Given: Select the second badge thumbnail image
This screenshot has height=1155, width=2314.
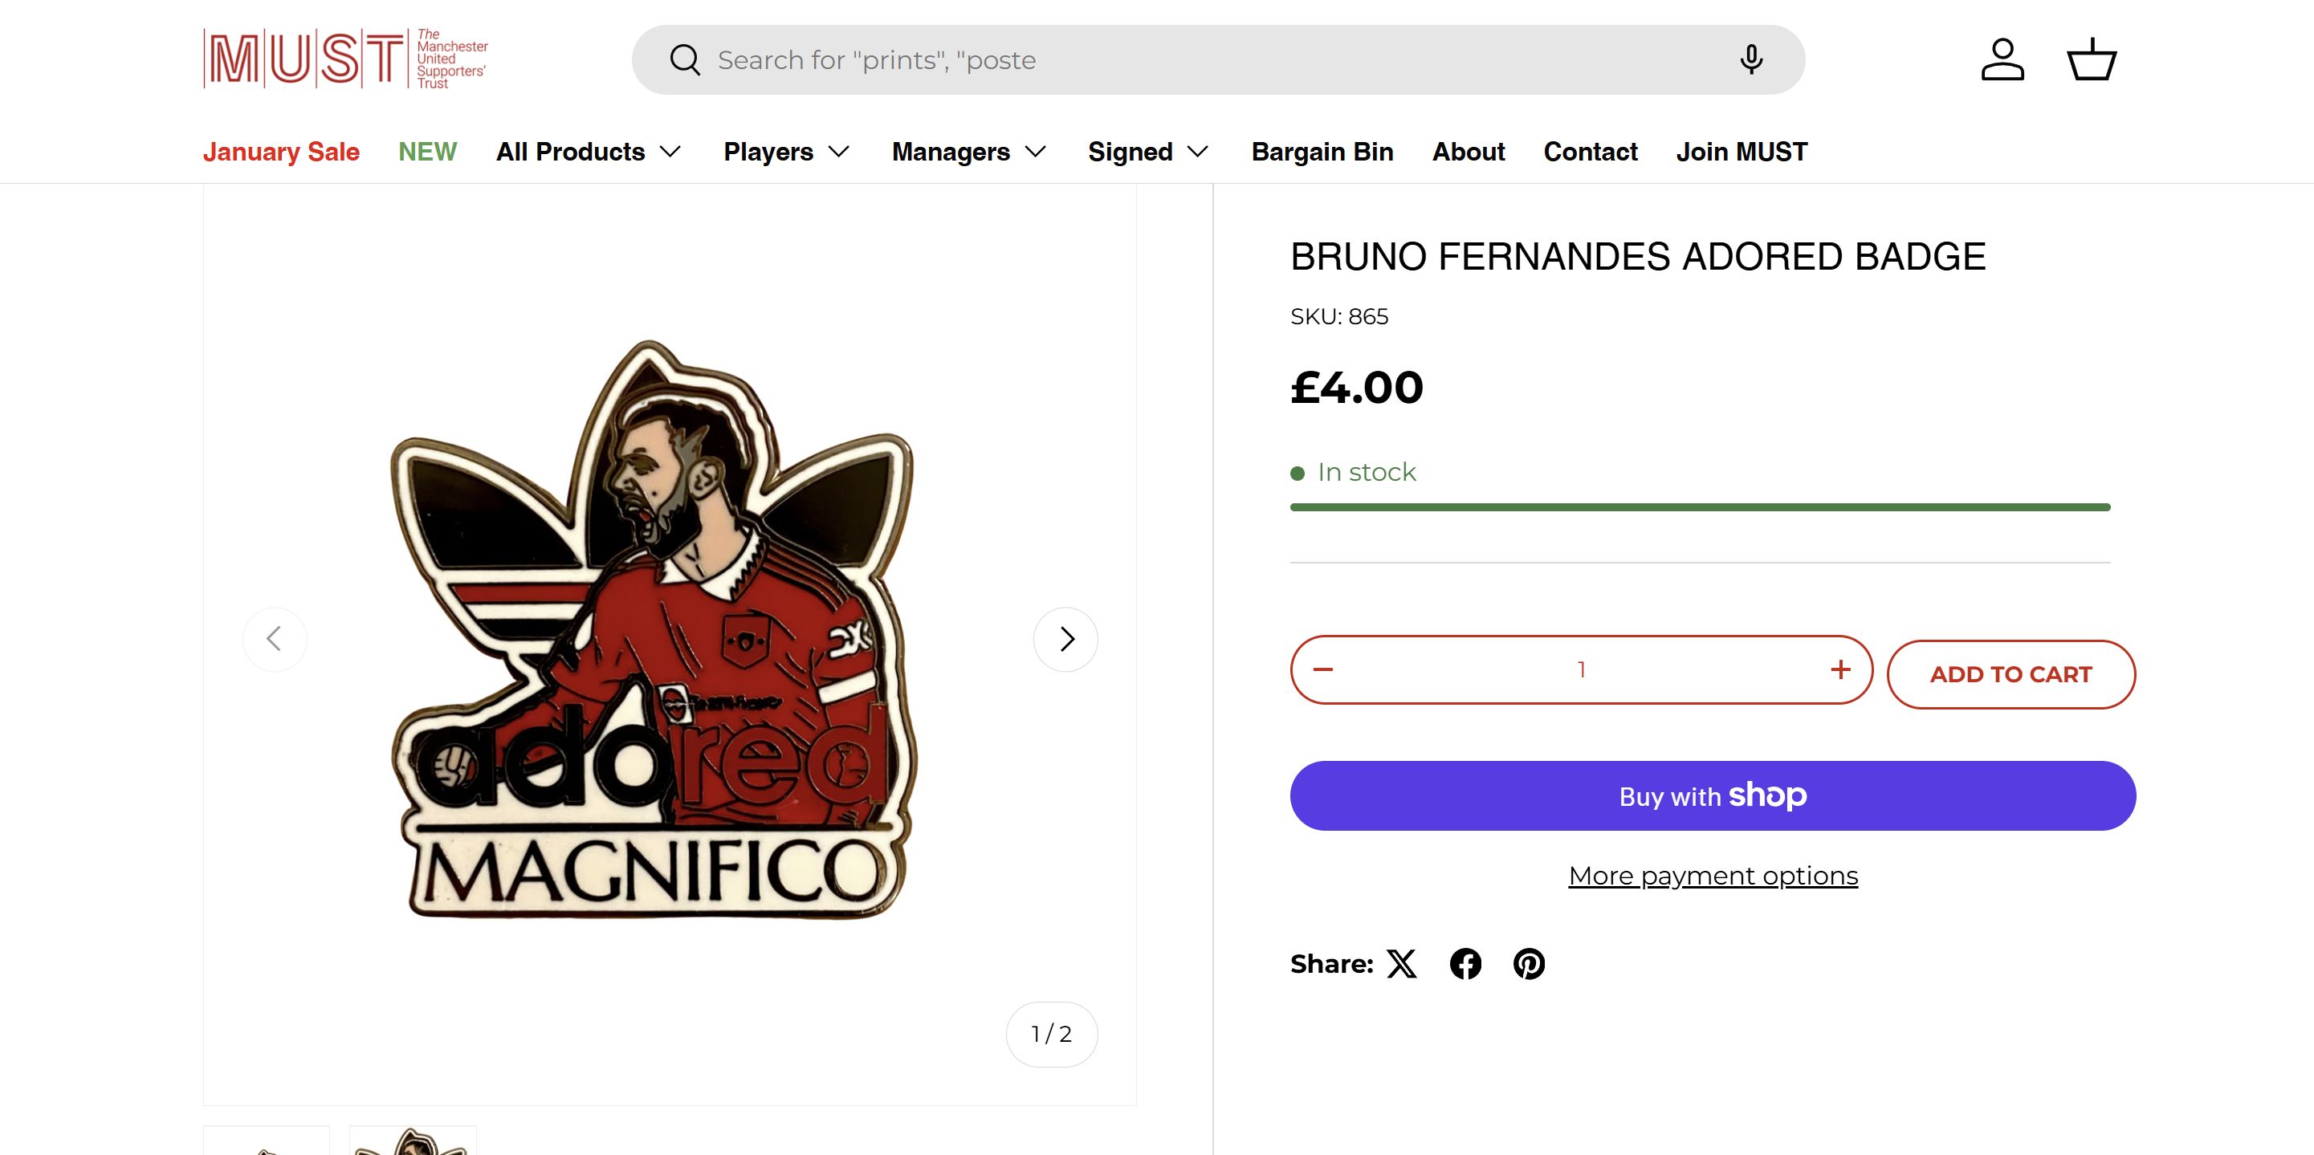Looking at the screenshot, I should click(x=413, y=1141).
